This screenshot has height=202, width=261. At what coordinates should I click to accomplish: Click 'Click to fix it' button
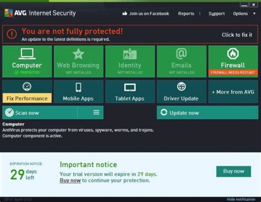point(237,35)
